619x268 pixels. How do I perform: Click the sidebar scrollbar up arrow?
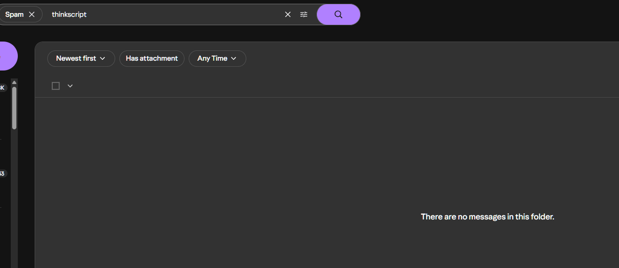14,83
